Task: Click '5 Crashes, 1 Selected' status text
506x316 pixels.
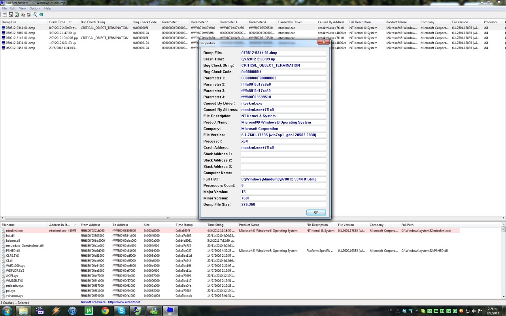Action: [x=15, y=303]
